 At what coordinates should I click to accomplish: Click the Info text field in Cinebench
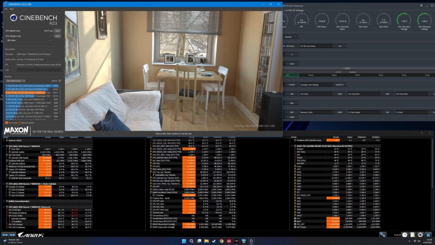pos(39,70)
